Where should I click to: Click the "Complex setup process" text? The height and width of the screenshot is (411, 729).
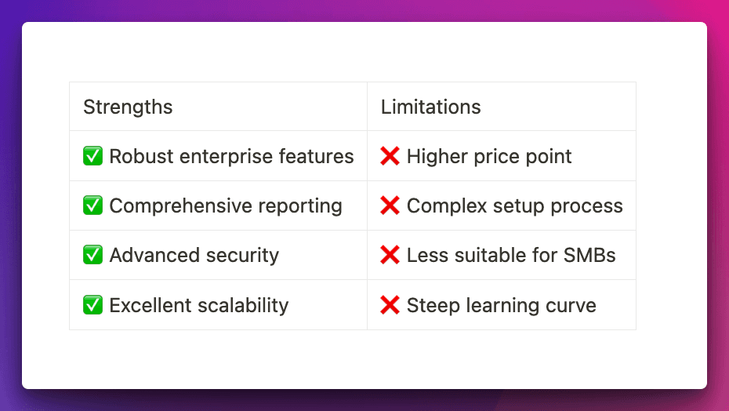click(514, 205)
